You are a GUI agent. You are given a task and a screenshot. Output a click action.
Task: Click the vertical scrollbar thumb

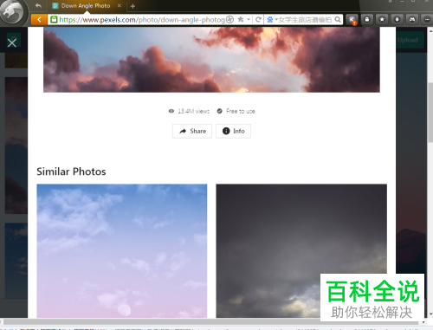pos(430,113)
